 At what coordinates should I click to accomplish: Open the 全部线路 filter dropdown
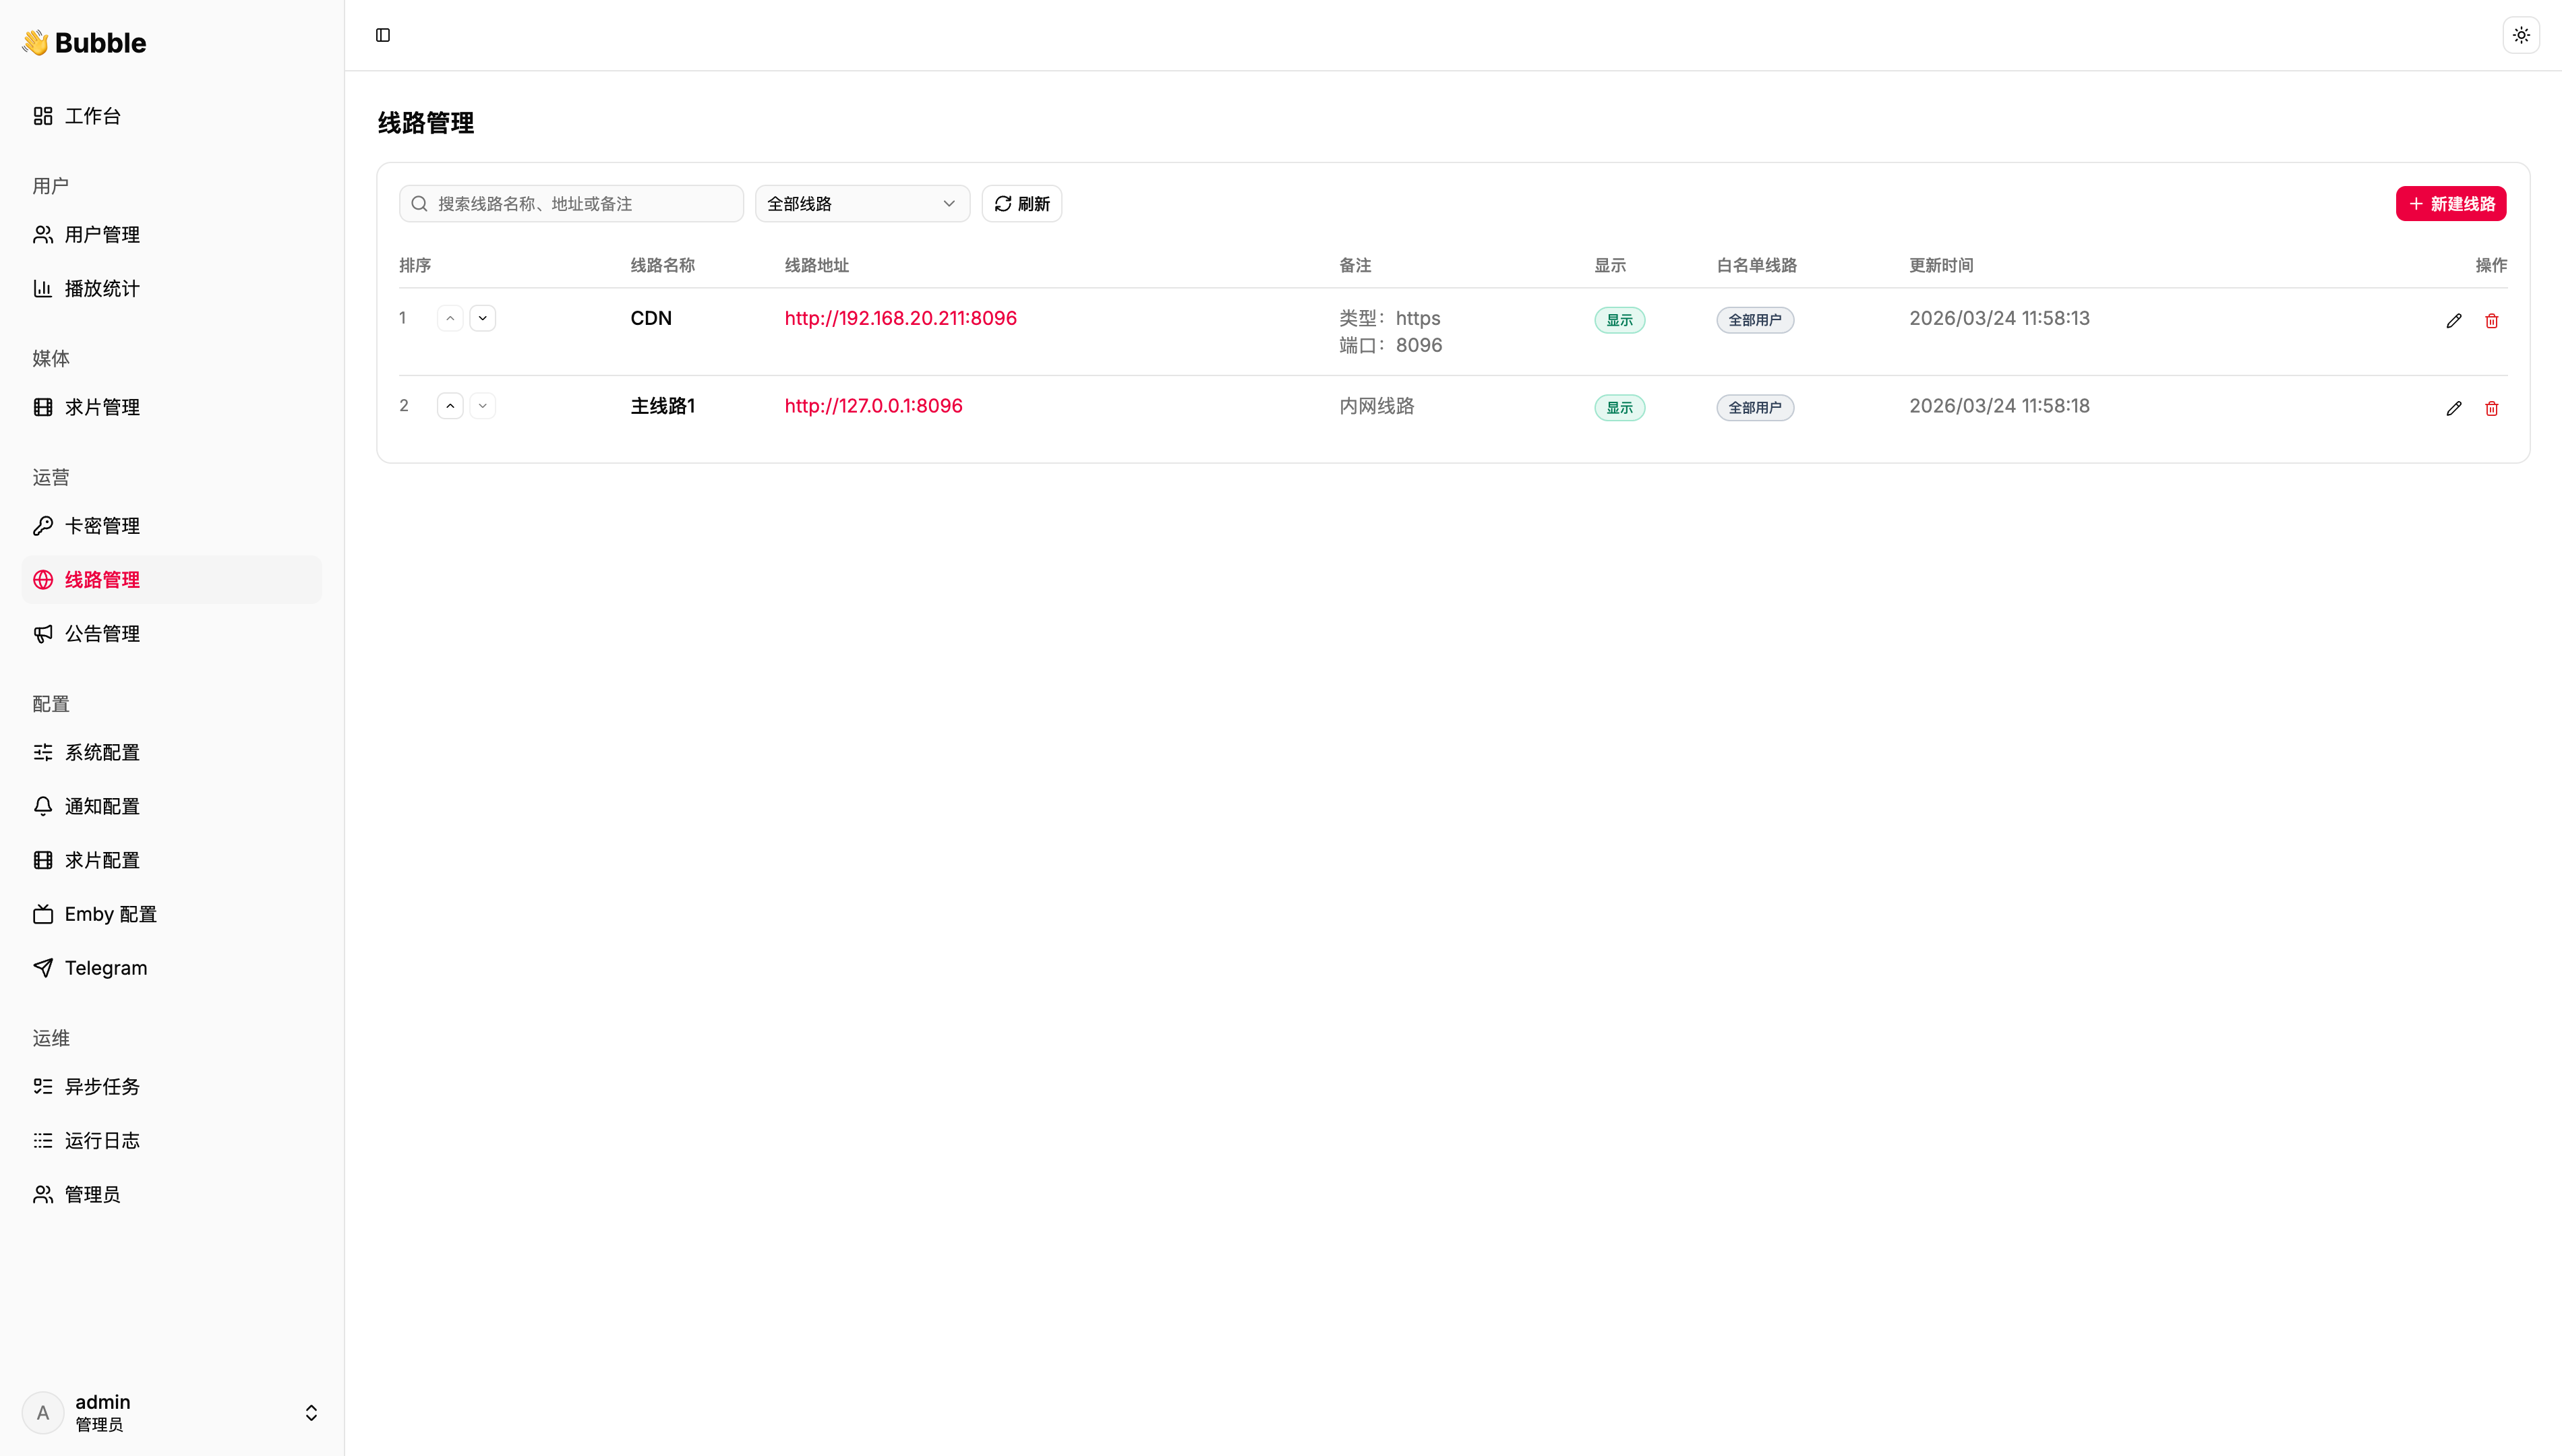[x=861, y=204]
